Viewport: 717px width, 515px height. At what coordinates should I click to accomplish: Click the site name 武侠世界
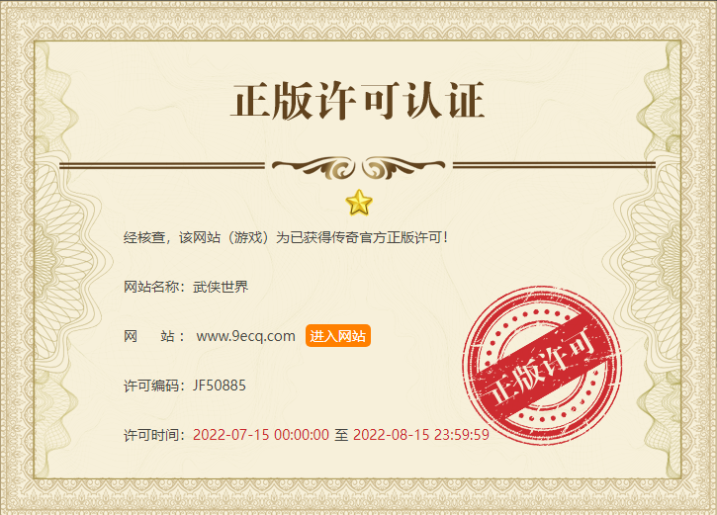click(x=221, y=287)
